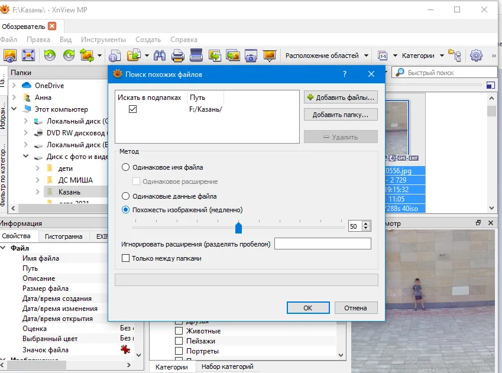Click the scanner acquire icon
The image size is (502, 373).
196,55
